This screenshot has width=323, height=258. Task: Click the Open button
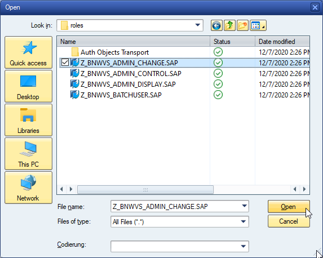[289, 206]
